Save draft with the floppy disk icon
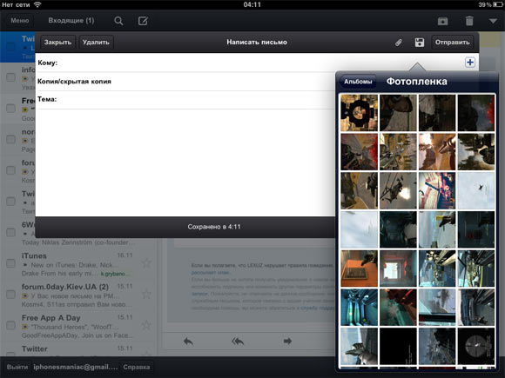 tap(420, 43)
